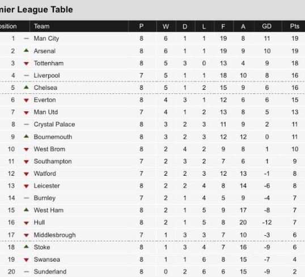Click the green up arrow beside Bournemouth
305x277 pixels.
click(x=26, y=136)
